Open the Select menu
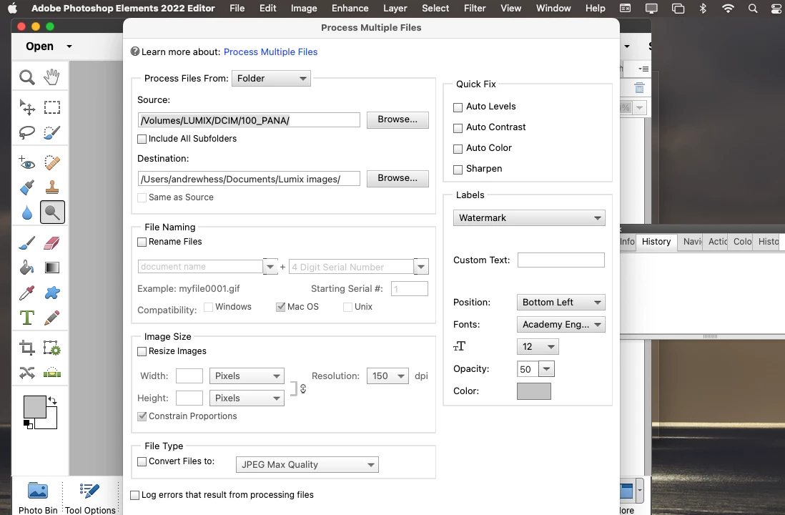Viewport: 785px width, 515px height. tap(435, 8)
